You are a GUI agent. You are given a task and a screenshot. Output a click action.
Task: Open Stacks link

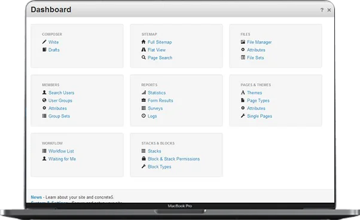[x=154, y=151]
